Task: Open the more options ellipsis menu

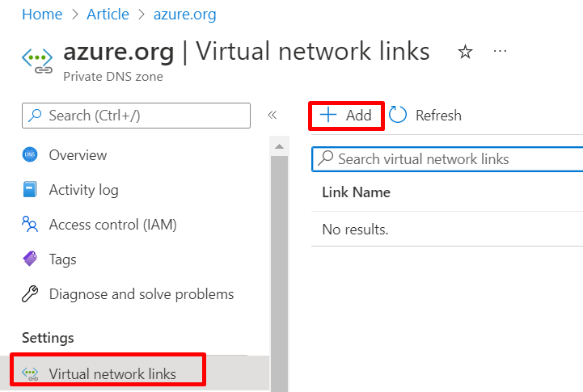Action: pyautogui.click(x=500, y=52)
